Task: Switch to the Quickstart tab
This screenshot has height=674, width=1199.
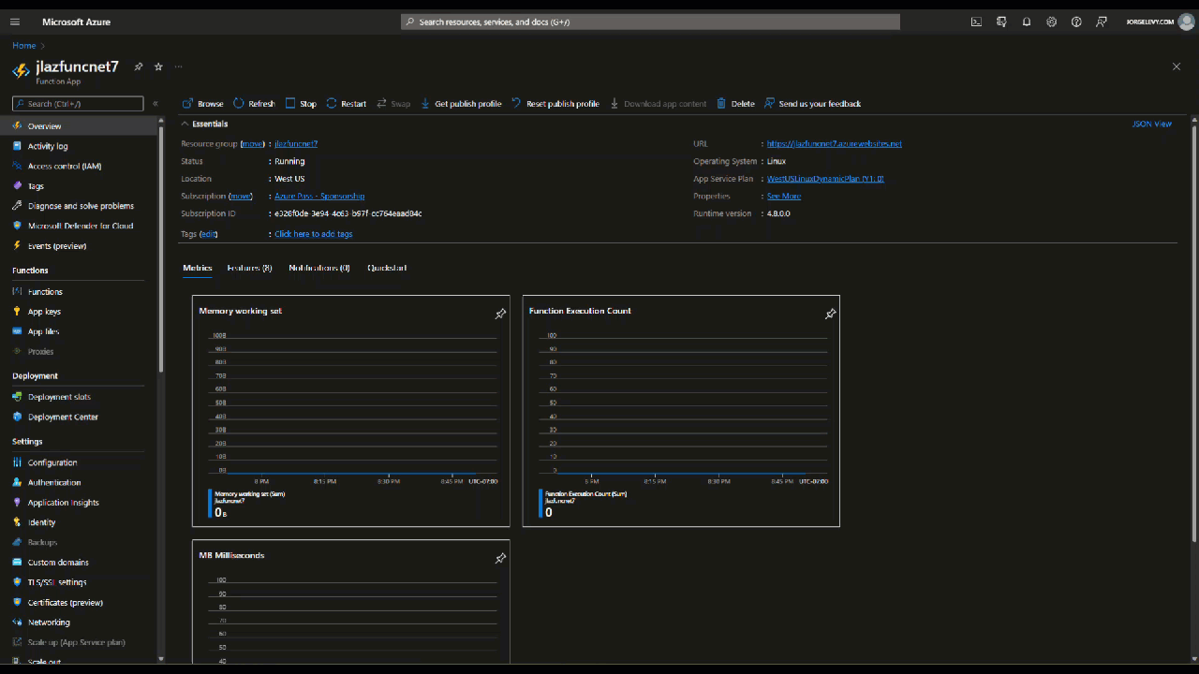Action: coord(387,268)
